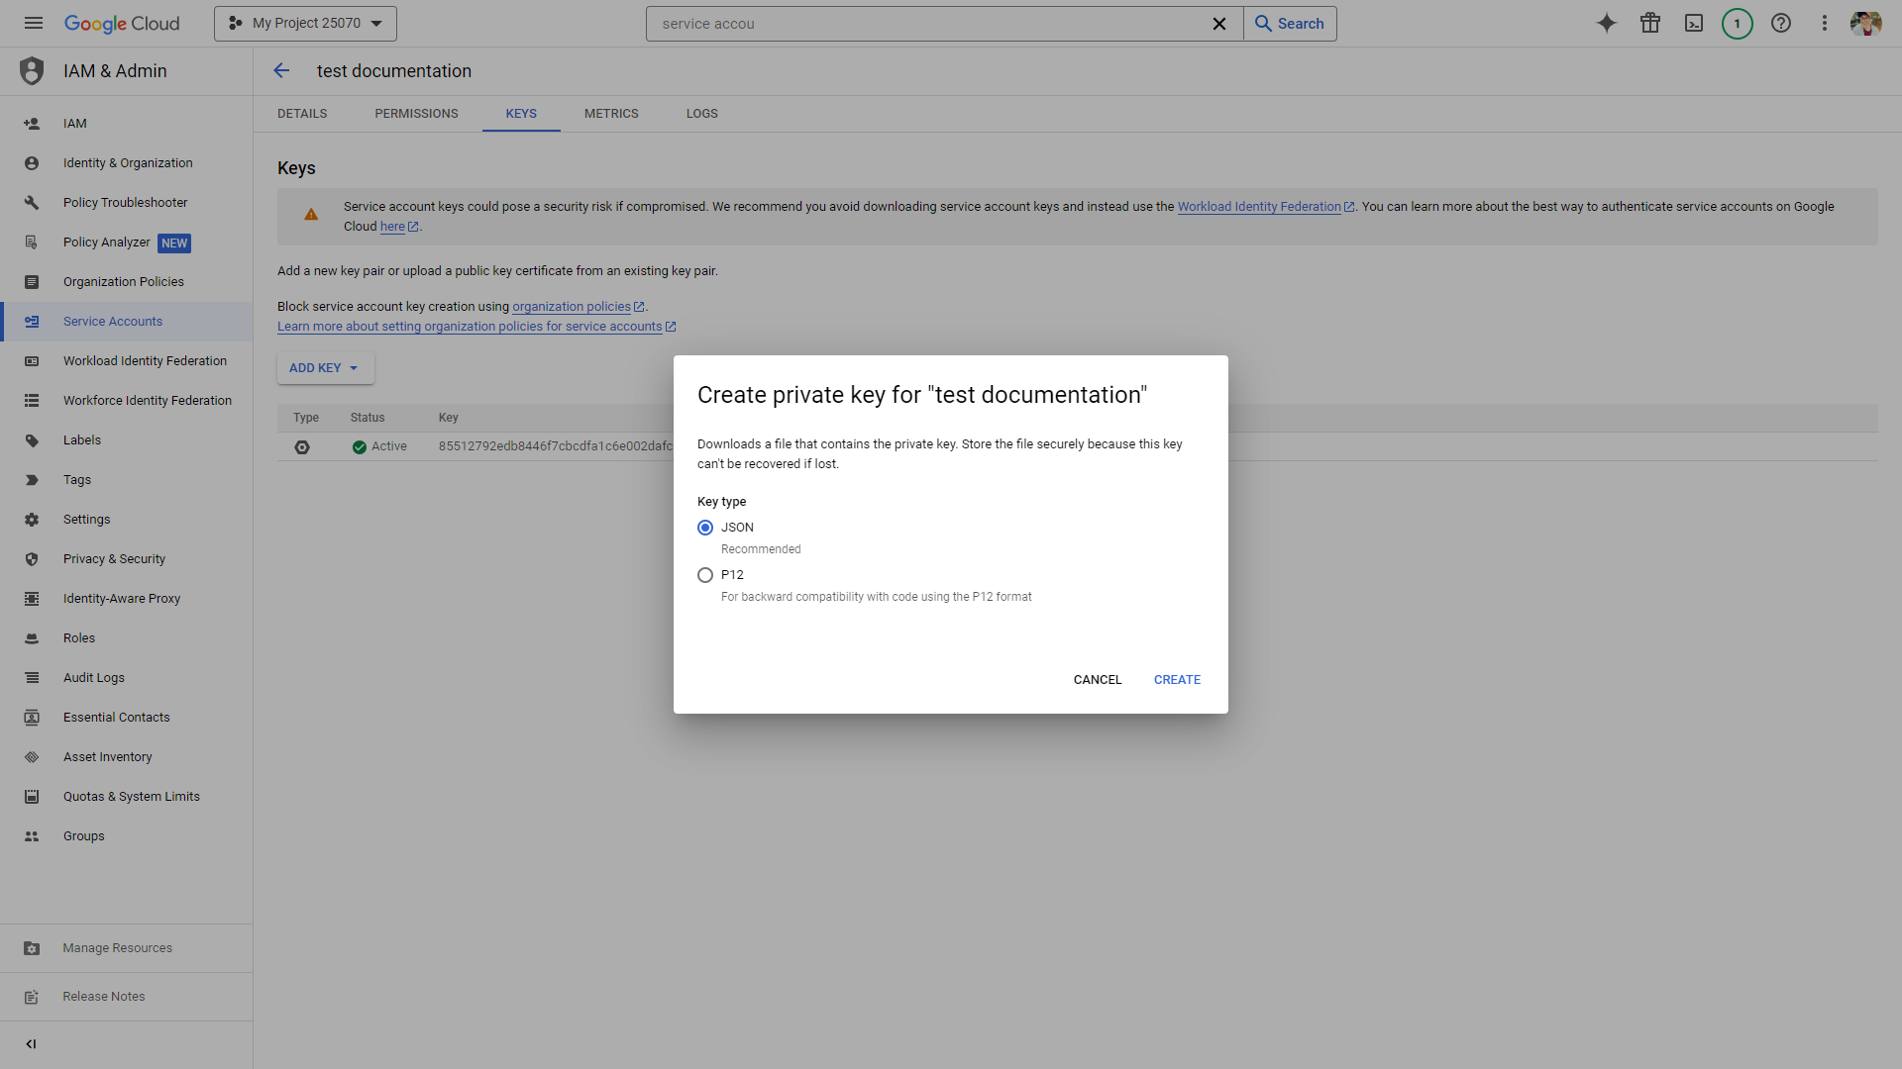The width and height of the screenshot is (1902, 1069).
Task: Click the key type icon in keys table row
Action: (302, 447)
